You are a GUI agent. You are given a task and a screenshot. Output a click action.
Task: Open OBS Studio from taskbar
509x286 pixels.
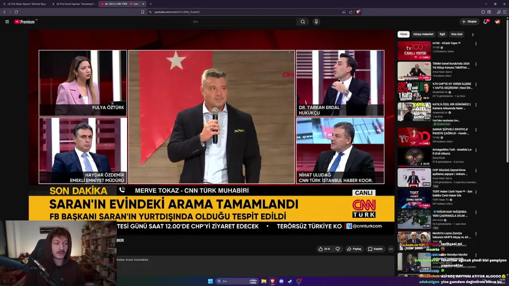pyautogui.click(x=299, y=281)
